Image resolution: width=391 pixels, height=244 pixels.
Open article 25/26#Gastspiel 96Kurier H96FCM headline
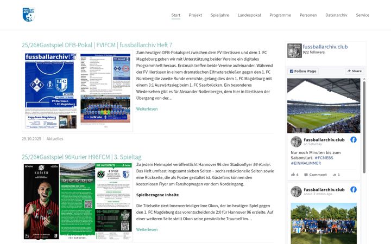[x=81, y=157]
